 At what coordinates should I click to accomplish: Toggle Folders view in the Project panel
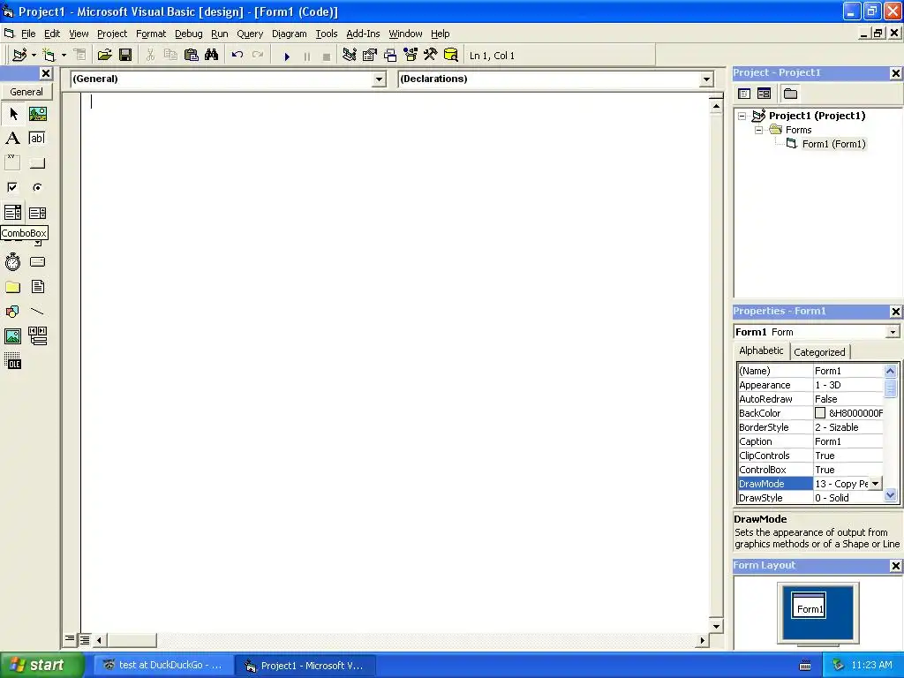790,94
